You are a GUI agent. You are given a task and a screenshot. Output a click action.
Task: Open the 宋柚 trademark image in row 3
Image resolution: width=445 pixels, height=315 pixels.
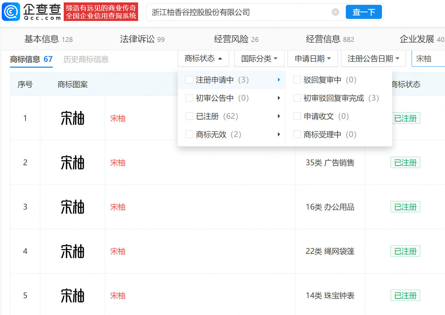(72, 207)
